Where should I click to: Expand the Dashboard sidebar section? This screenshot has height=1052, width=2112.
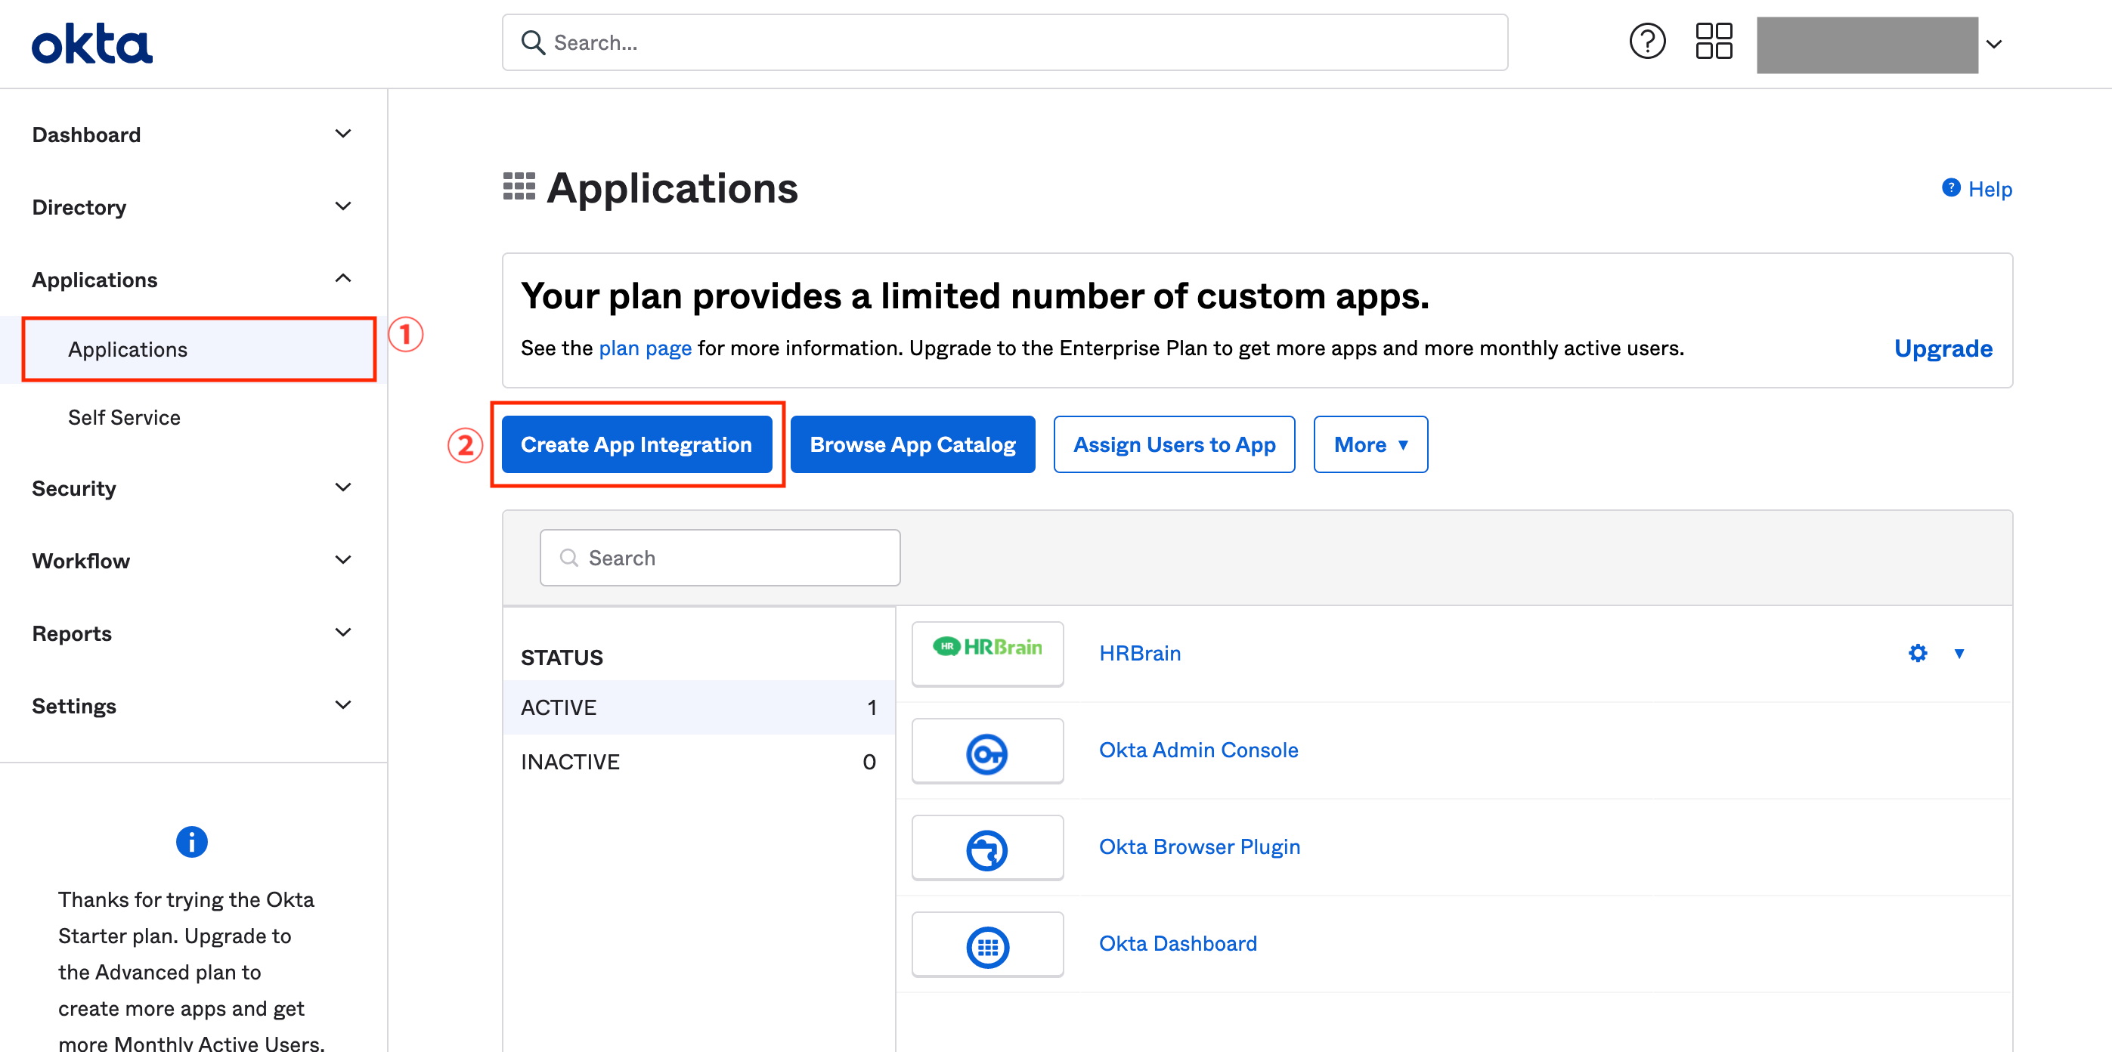coord(343,134)
